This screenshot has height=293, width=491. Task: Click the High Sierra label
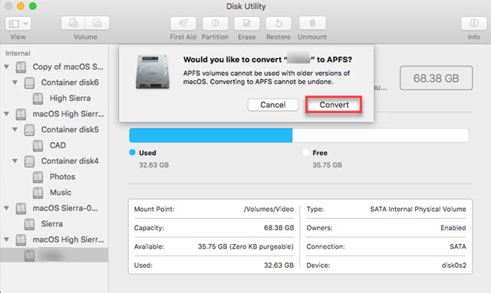[70, 98]
